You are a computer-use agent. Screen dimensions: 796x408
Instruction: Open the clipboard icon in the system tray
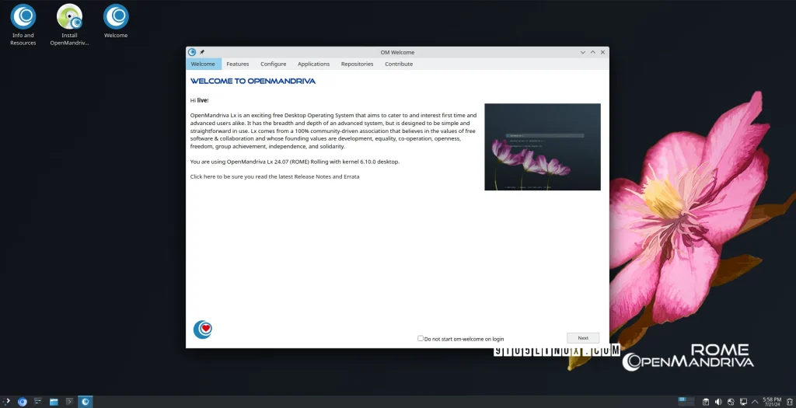coord(705,402)
